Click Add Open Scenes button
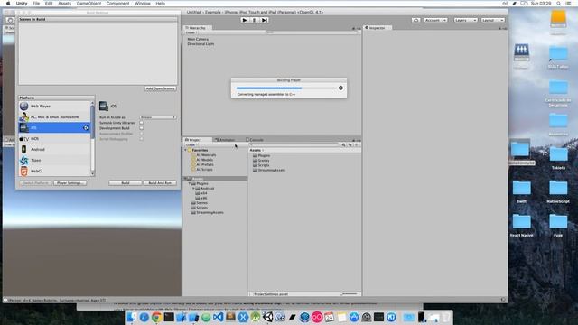 point(161,88)
